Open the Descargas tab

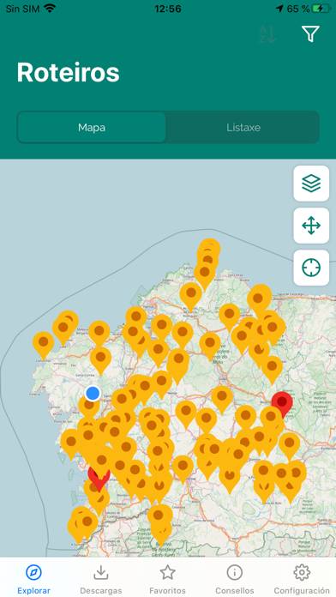coord(101,580)
